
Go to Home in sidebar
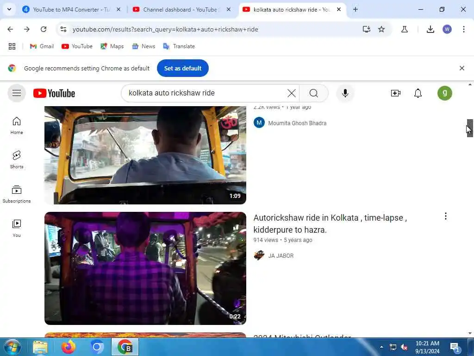[x=17, y=126]
